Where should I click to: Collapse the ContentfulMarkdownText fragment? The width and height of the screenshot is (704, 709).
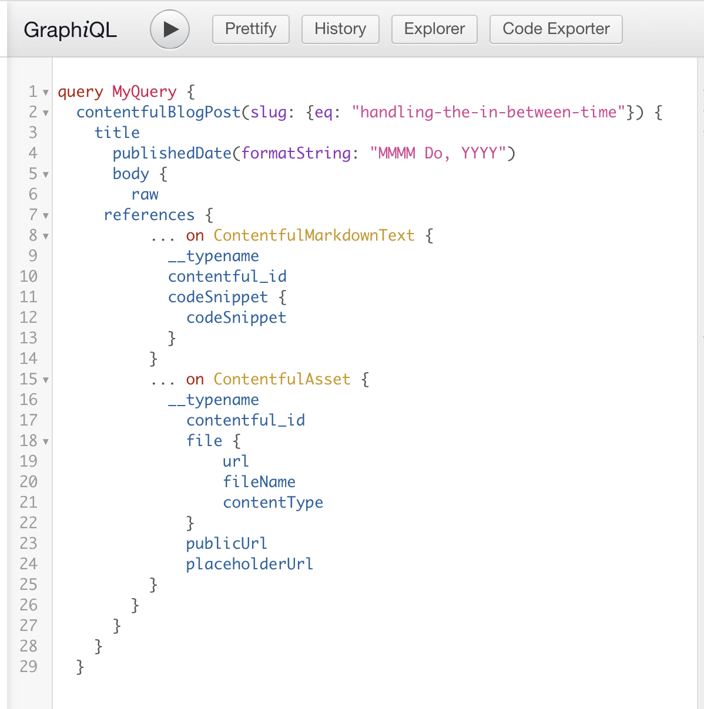coord(46,236)
